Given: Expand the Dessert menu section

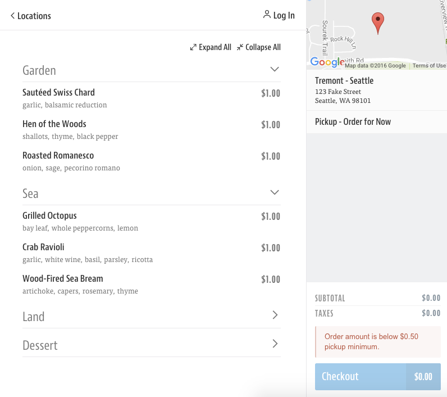Looking at the screenshot, I should click(275, 344).
